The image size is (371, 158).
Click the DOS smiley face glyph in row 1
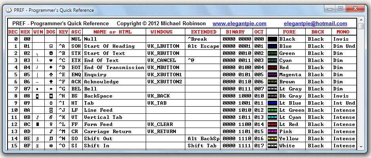pos(51,46)
